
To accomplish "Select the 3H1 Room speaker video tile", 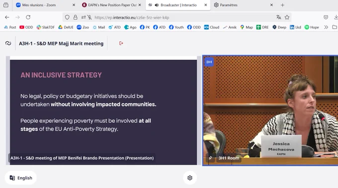I will pos(270,110).
